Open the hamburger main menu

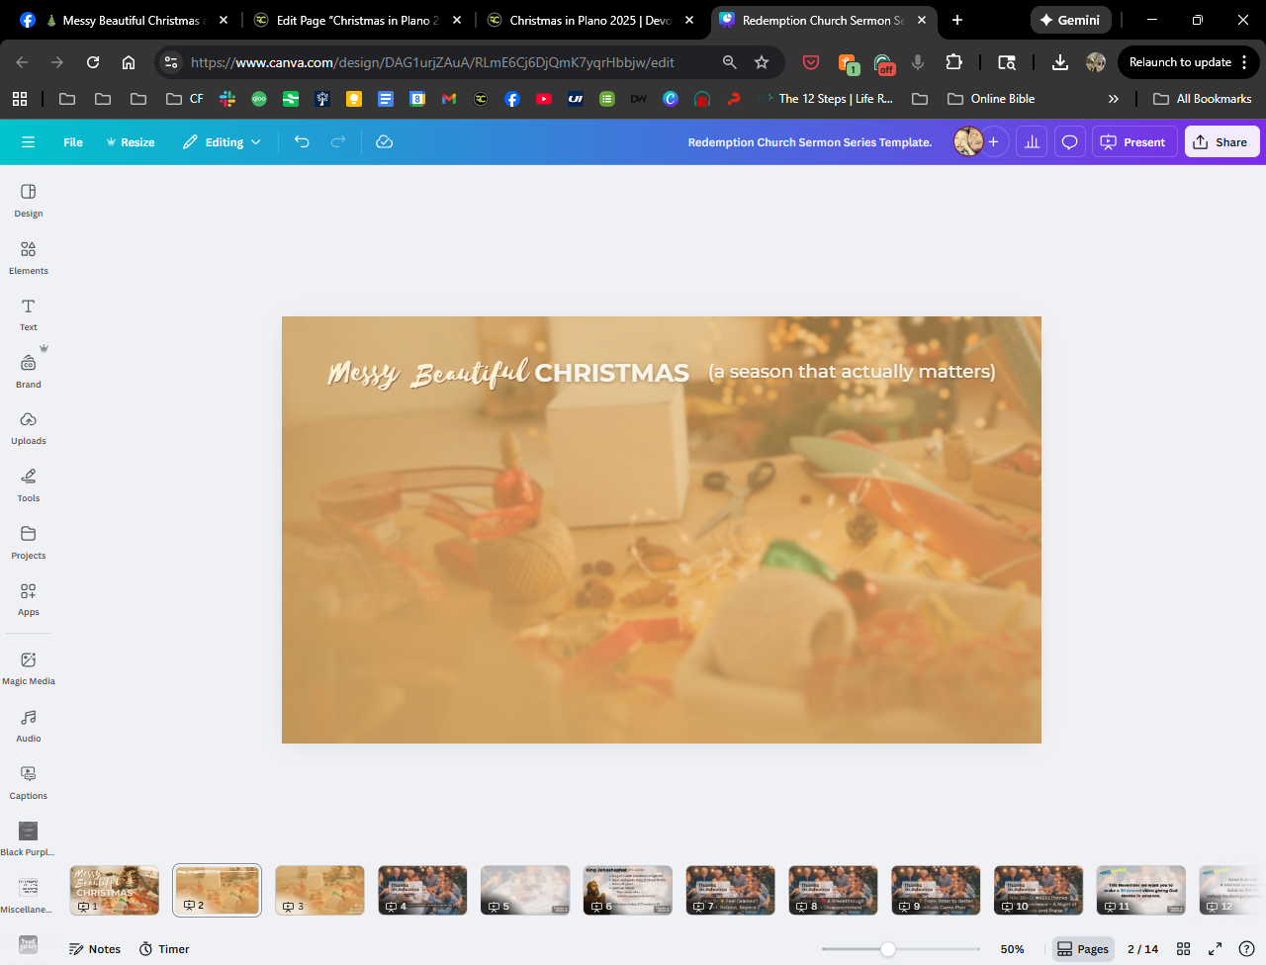(x=28, y=142)
